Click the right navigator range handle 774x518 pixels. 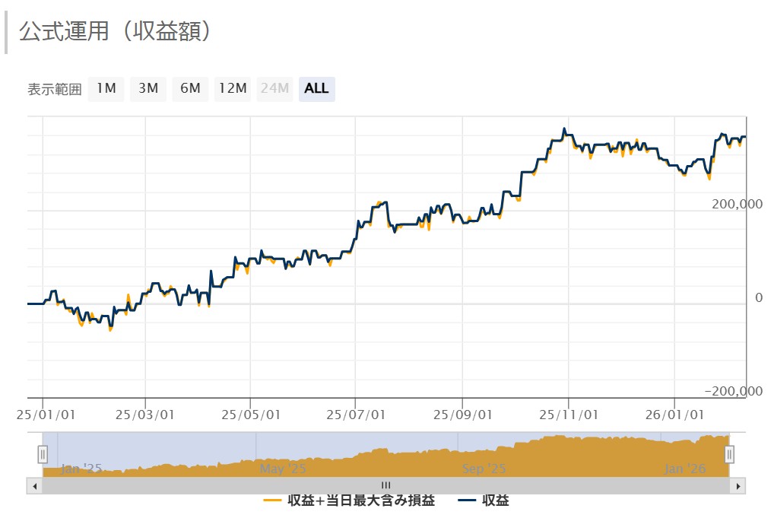click(729, 454)
